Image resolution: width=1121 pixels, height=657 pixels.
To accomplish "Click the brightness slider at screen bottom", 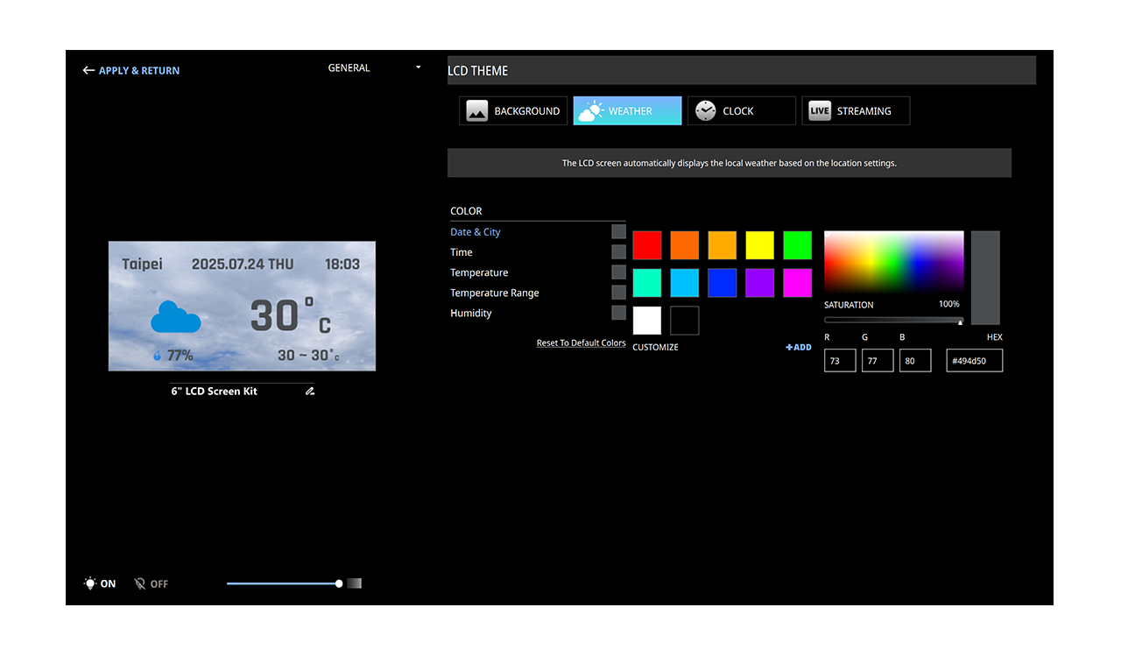I will [283, 583].
